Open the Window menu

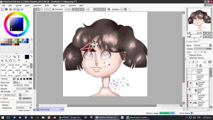tap(72, 5)
